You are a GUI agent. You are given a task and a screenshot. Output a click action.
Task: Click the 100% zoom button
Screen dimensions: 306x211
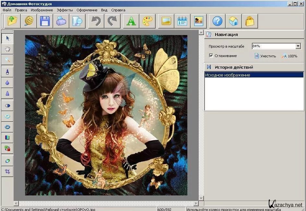coord(289,56)
